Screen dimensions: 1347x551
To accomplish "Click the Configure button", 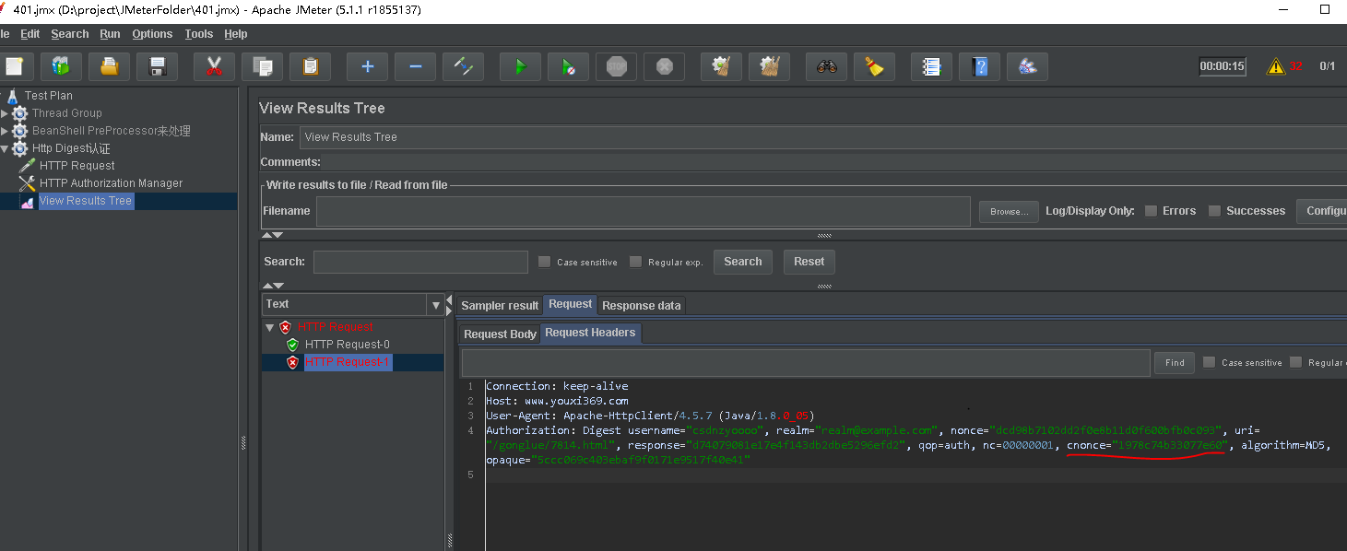I will click(x=1321, y=211).
